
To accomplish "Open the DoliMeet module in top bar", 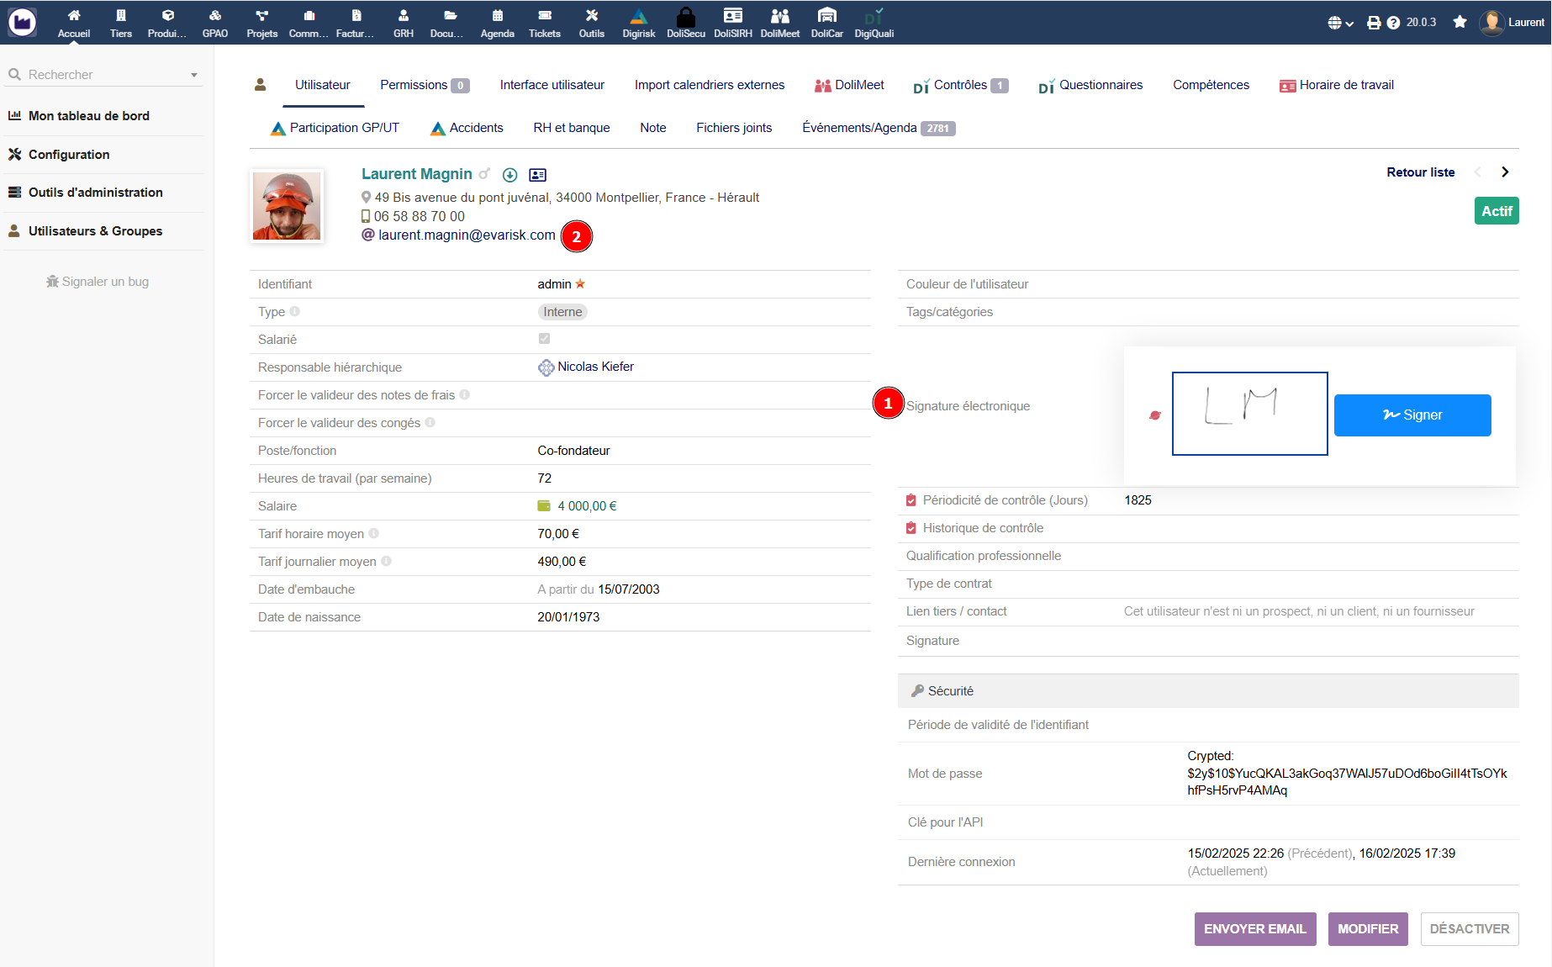I will tap(780, 23).
